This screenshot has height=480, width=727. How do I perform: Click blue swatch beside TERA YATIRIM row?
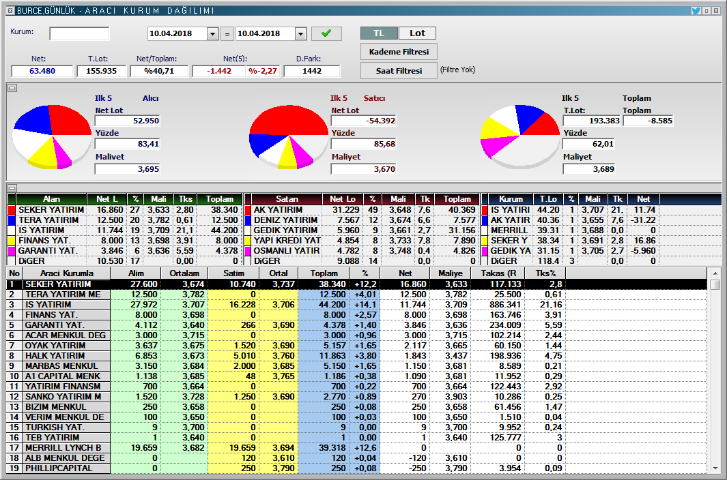12,220
